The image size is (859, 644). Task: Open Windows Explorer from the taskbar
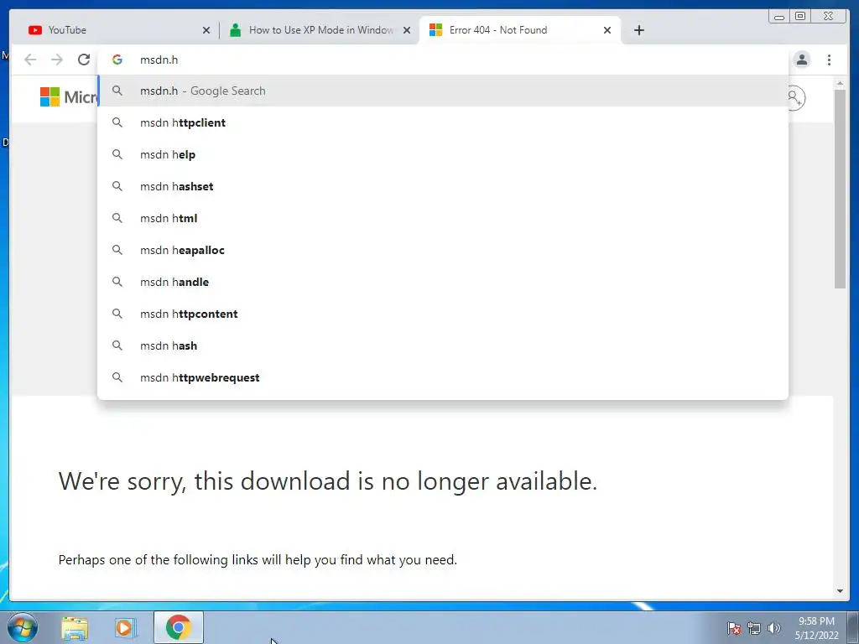[x=75, y=628]
